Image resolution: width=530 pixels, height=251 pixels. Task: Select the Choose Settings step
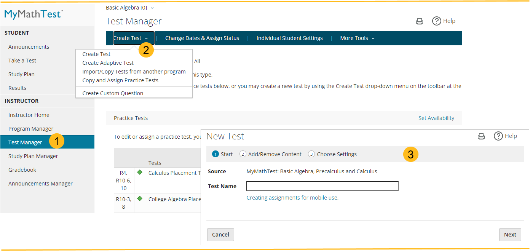332,154
